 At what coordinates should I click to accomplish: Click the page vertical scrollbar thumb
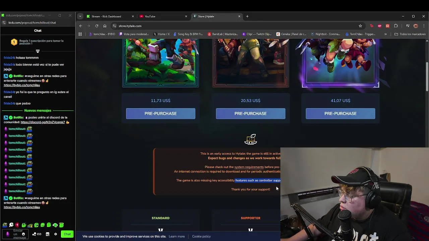427,76
